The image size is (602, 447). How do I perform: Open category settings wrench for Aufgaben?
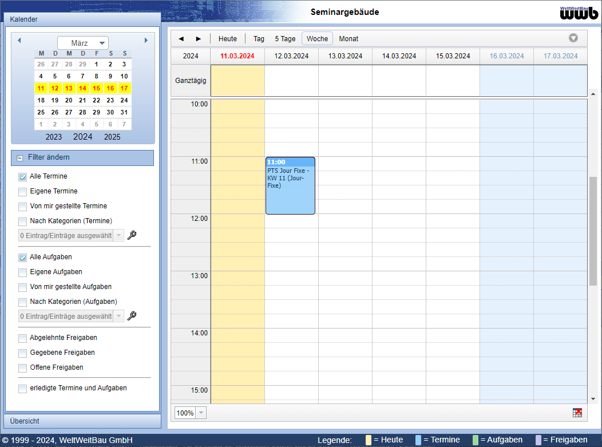click(x=132, y=316)
